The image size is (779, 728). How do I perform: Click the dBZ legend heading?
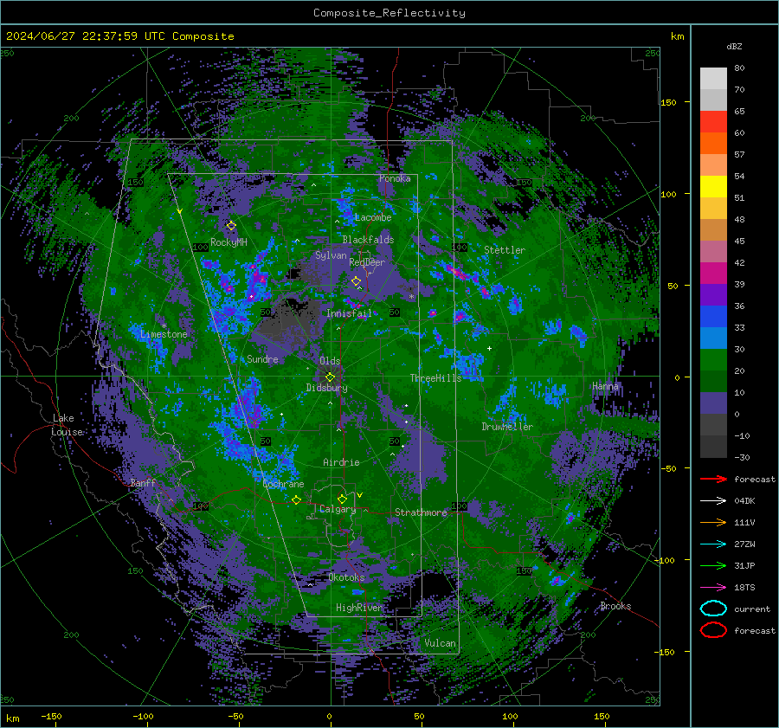point(734,46)
